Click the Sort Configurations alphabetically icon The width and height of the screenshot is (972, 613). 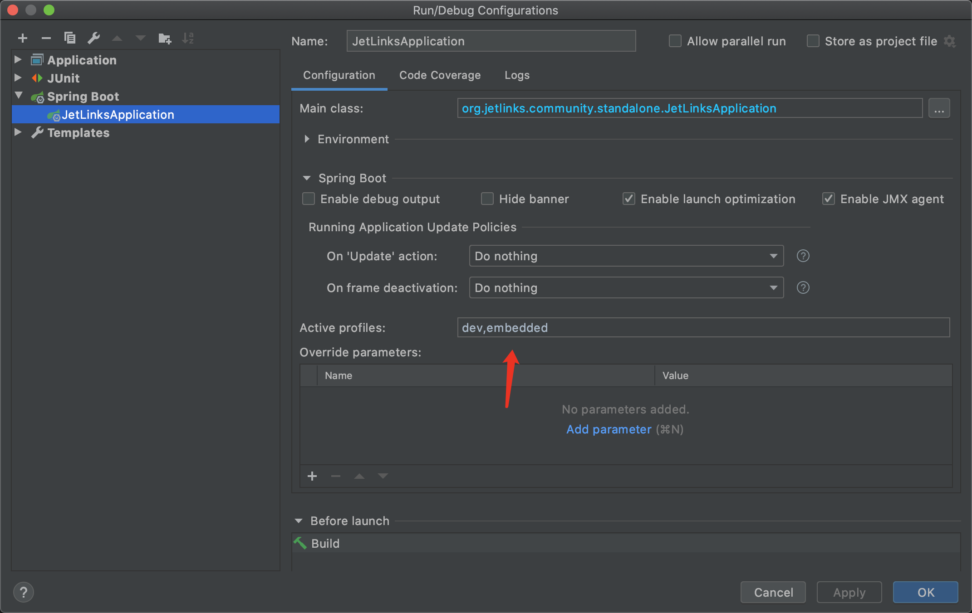click(x=188, y=38)
